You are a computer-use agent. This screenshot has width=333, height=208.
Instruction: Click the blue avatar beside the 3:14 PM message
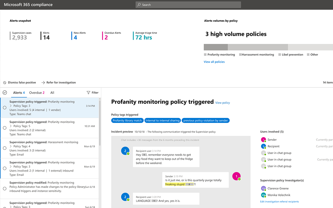pyautogui.click(x=125, y=151)
